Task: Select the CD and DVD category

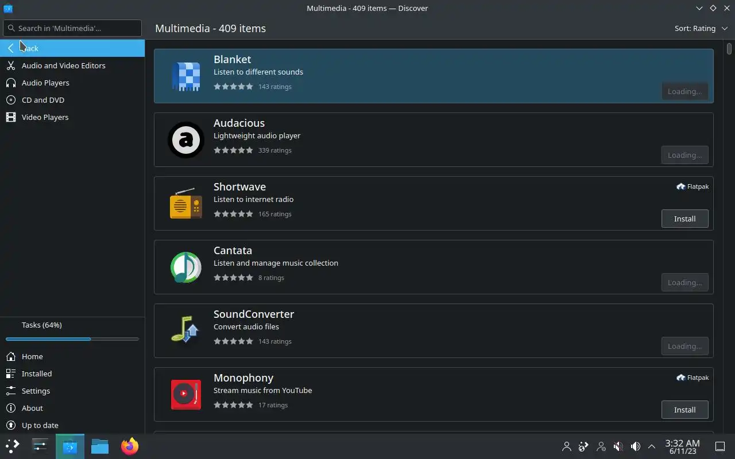Action: click(72, 100)
